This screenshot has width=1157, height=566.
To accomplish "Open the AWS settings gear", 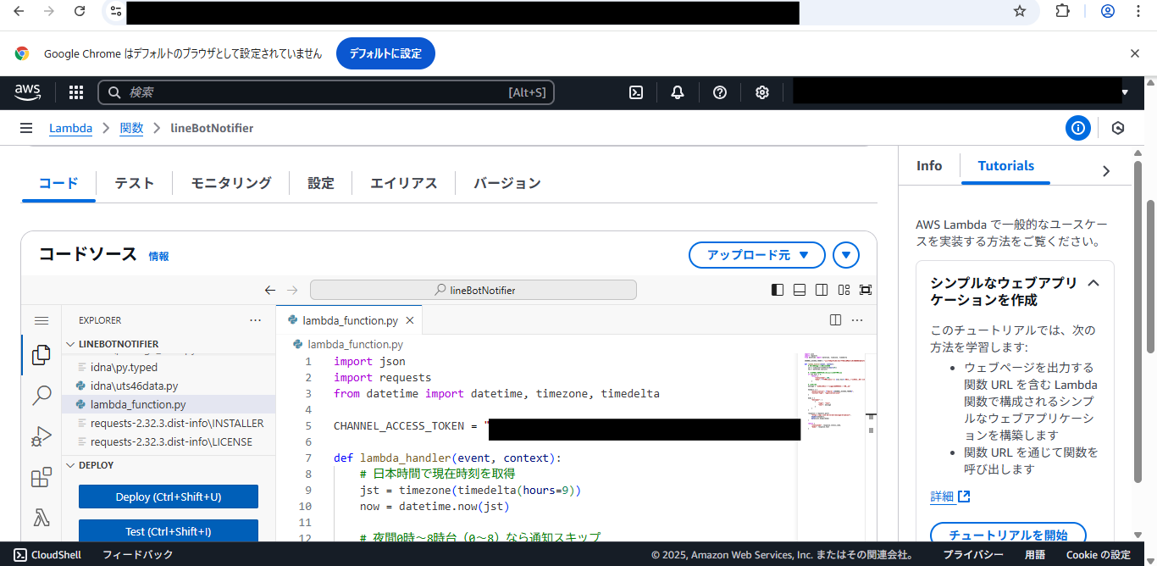I will point(762,92).
